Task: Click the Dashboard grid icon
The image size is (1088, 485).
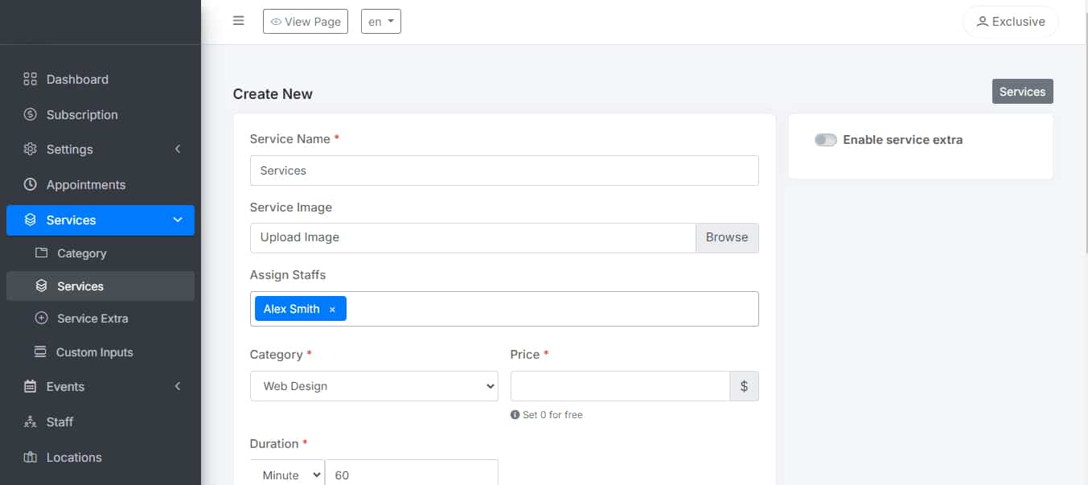Action: click(x=31, y=79)
